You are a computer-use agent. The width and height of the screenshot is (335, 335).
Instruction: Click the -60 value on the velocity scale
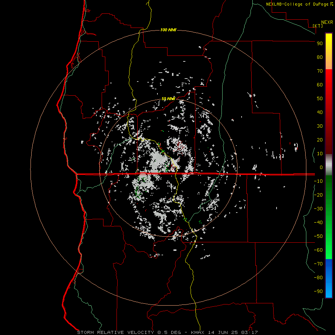[x=318, y=250]
